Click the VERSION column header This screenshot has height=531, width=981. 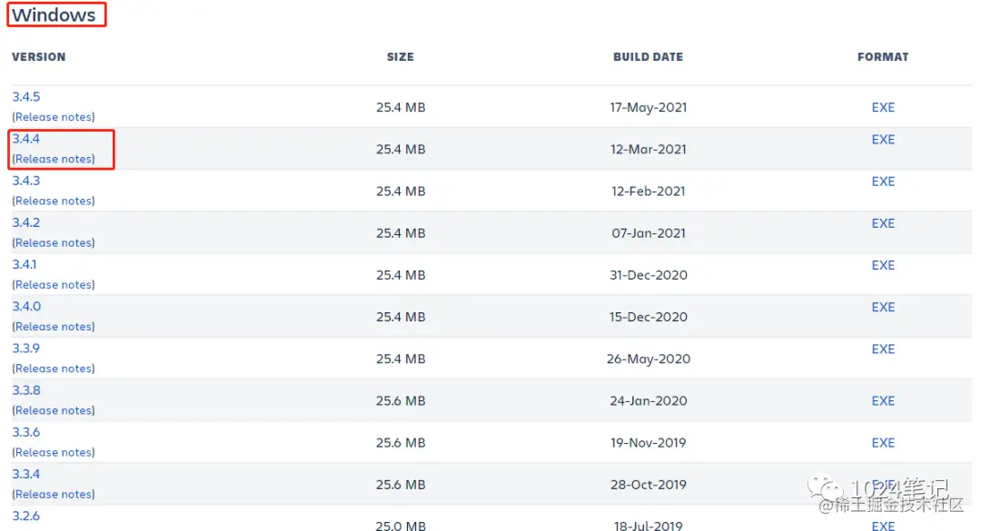(x=38, y=57)
